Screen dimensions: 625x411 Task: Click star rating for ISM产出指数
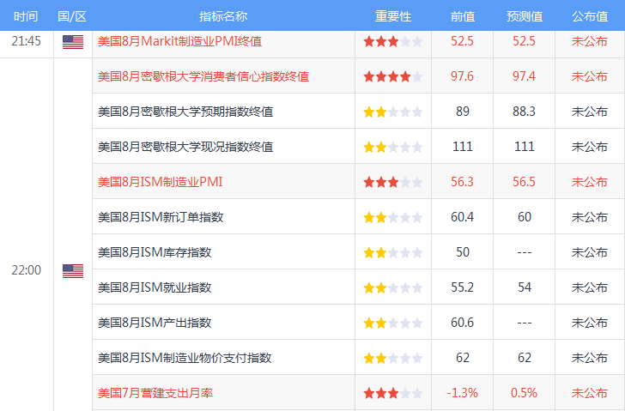click(x=393, y=323)
